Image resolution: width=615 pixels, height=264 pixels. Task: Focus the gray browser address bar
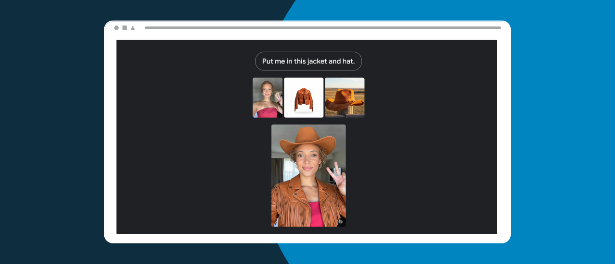click(322, 28)
